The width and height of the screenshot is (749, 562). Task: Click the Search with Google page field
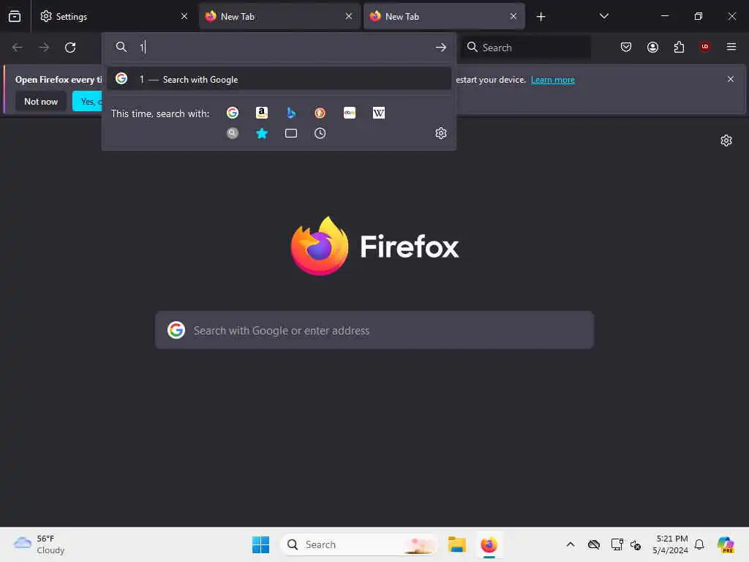tap(374, 330)
